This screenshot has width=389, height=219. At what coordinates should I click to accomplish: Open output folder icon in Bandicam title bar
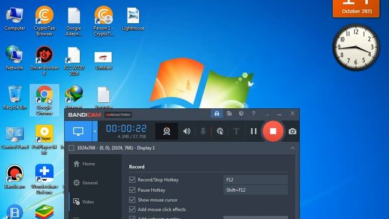coord(229,114)
